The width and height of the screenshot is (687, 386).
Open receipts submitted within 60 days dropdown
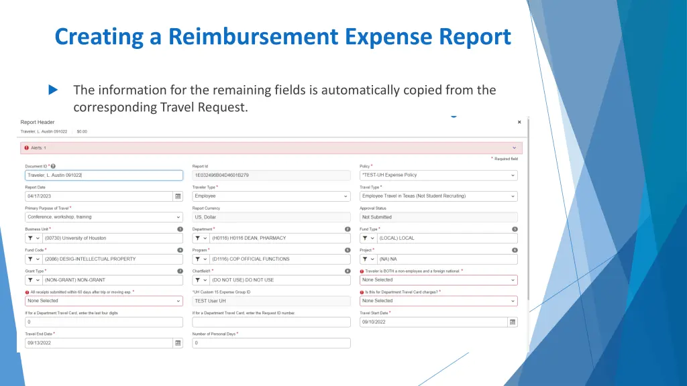pos(104,301)
